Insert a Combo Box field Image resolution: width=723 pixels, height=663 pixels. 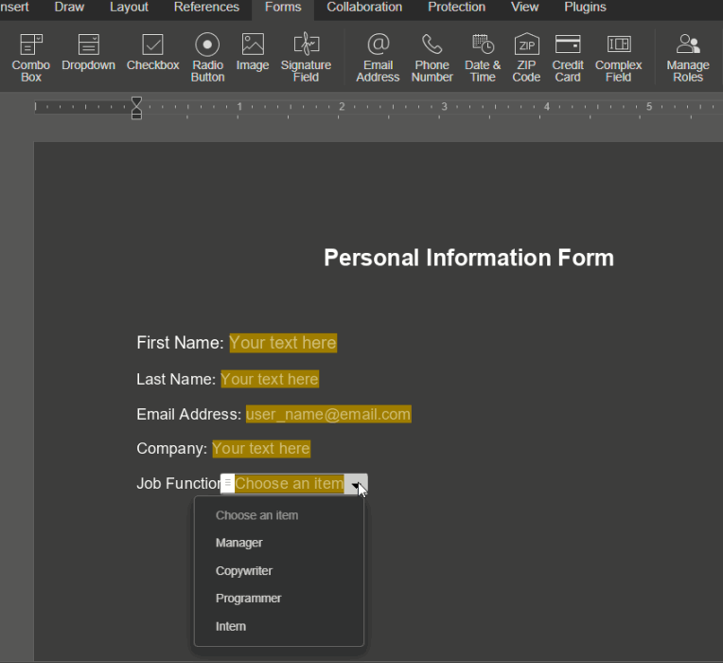tap(31, 58)
